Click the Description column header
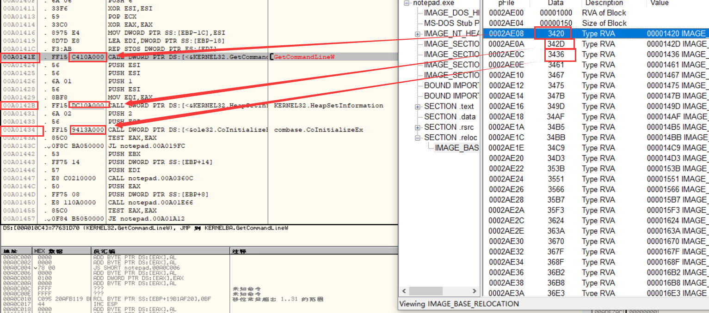 coord(604,3)
